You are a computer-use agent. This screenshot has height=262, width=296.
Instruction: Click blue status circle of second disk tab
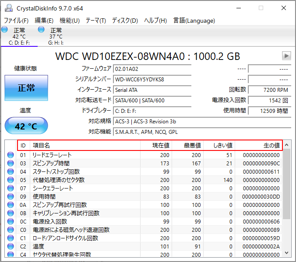(x=41, y=29)
